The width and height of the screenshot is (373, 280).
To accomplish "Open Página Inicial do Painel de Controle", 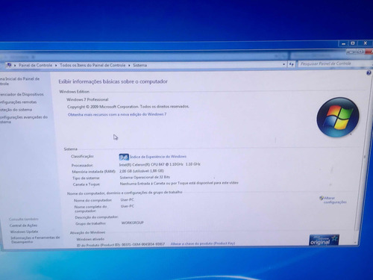I will pos(19,81).
